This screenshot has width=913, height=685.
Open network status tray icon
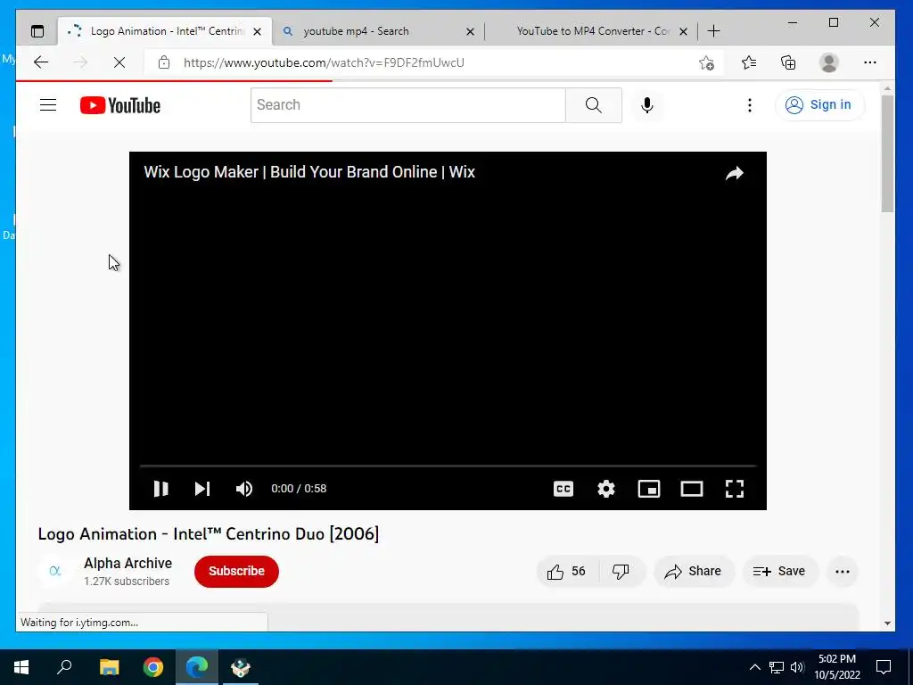(x=777, y=667)
